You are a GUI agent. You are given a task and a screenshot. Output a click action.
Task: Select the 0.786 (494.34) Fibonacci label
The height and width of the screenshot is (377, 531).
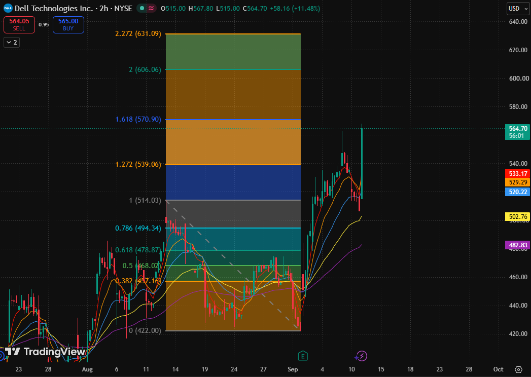[x=138, y=228]
